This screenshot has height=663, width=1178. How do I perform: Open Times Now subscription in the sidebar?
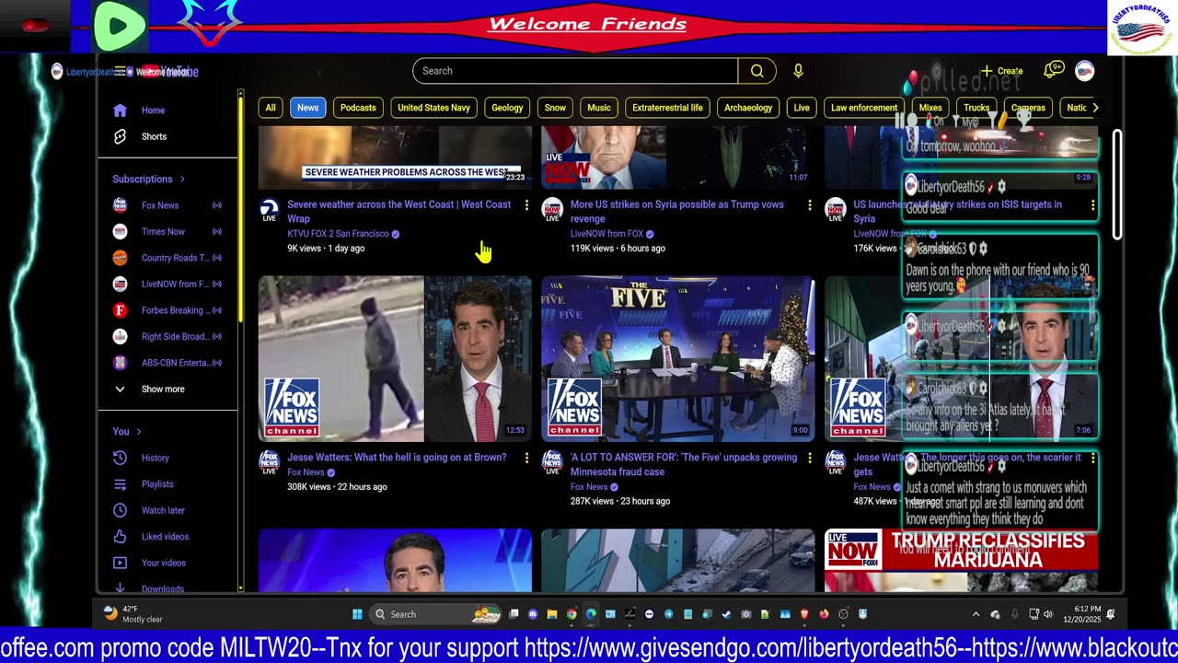(x=166, y=232)
